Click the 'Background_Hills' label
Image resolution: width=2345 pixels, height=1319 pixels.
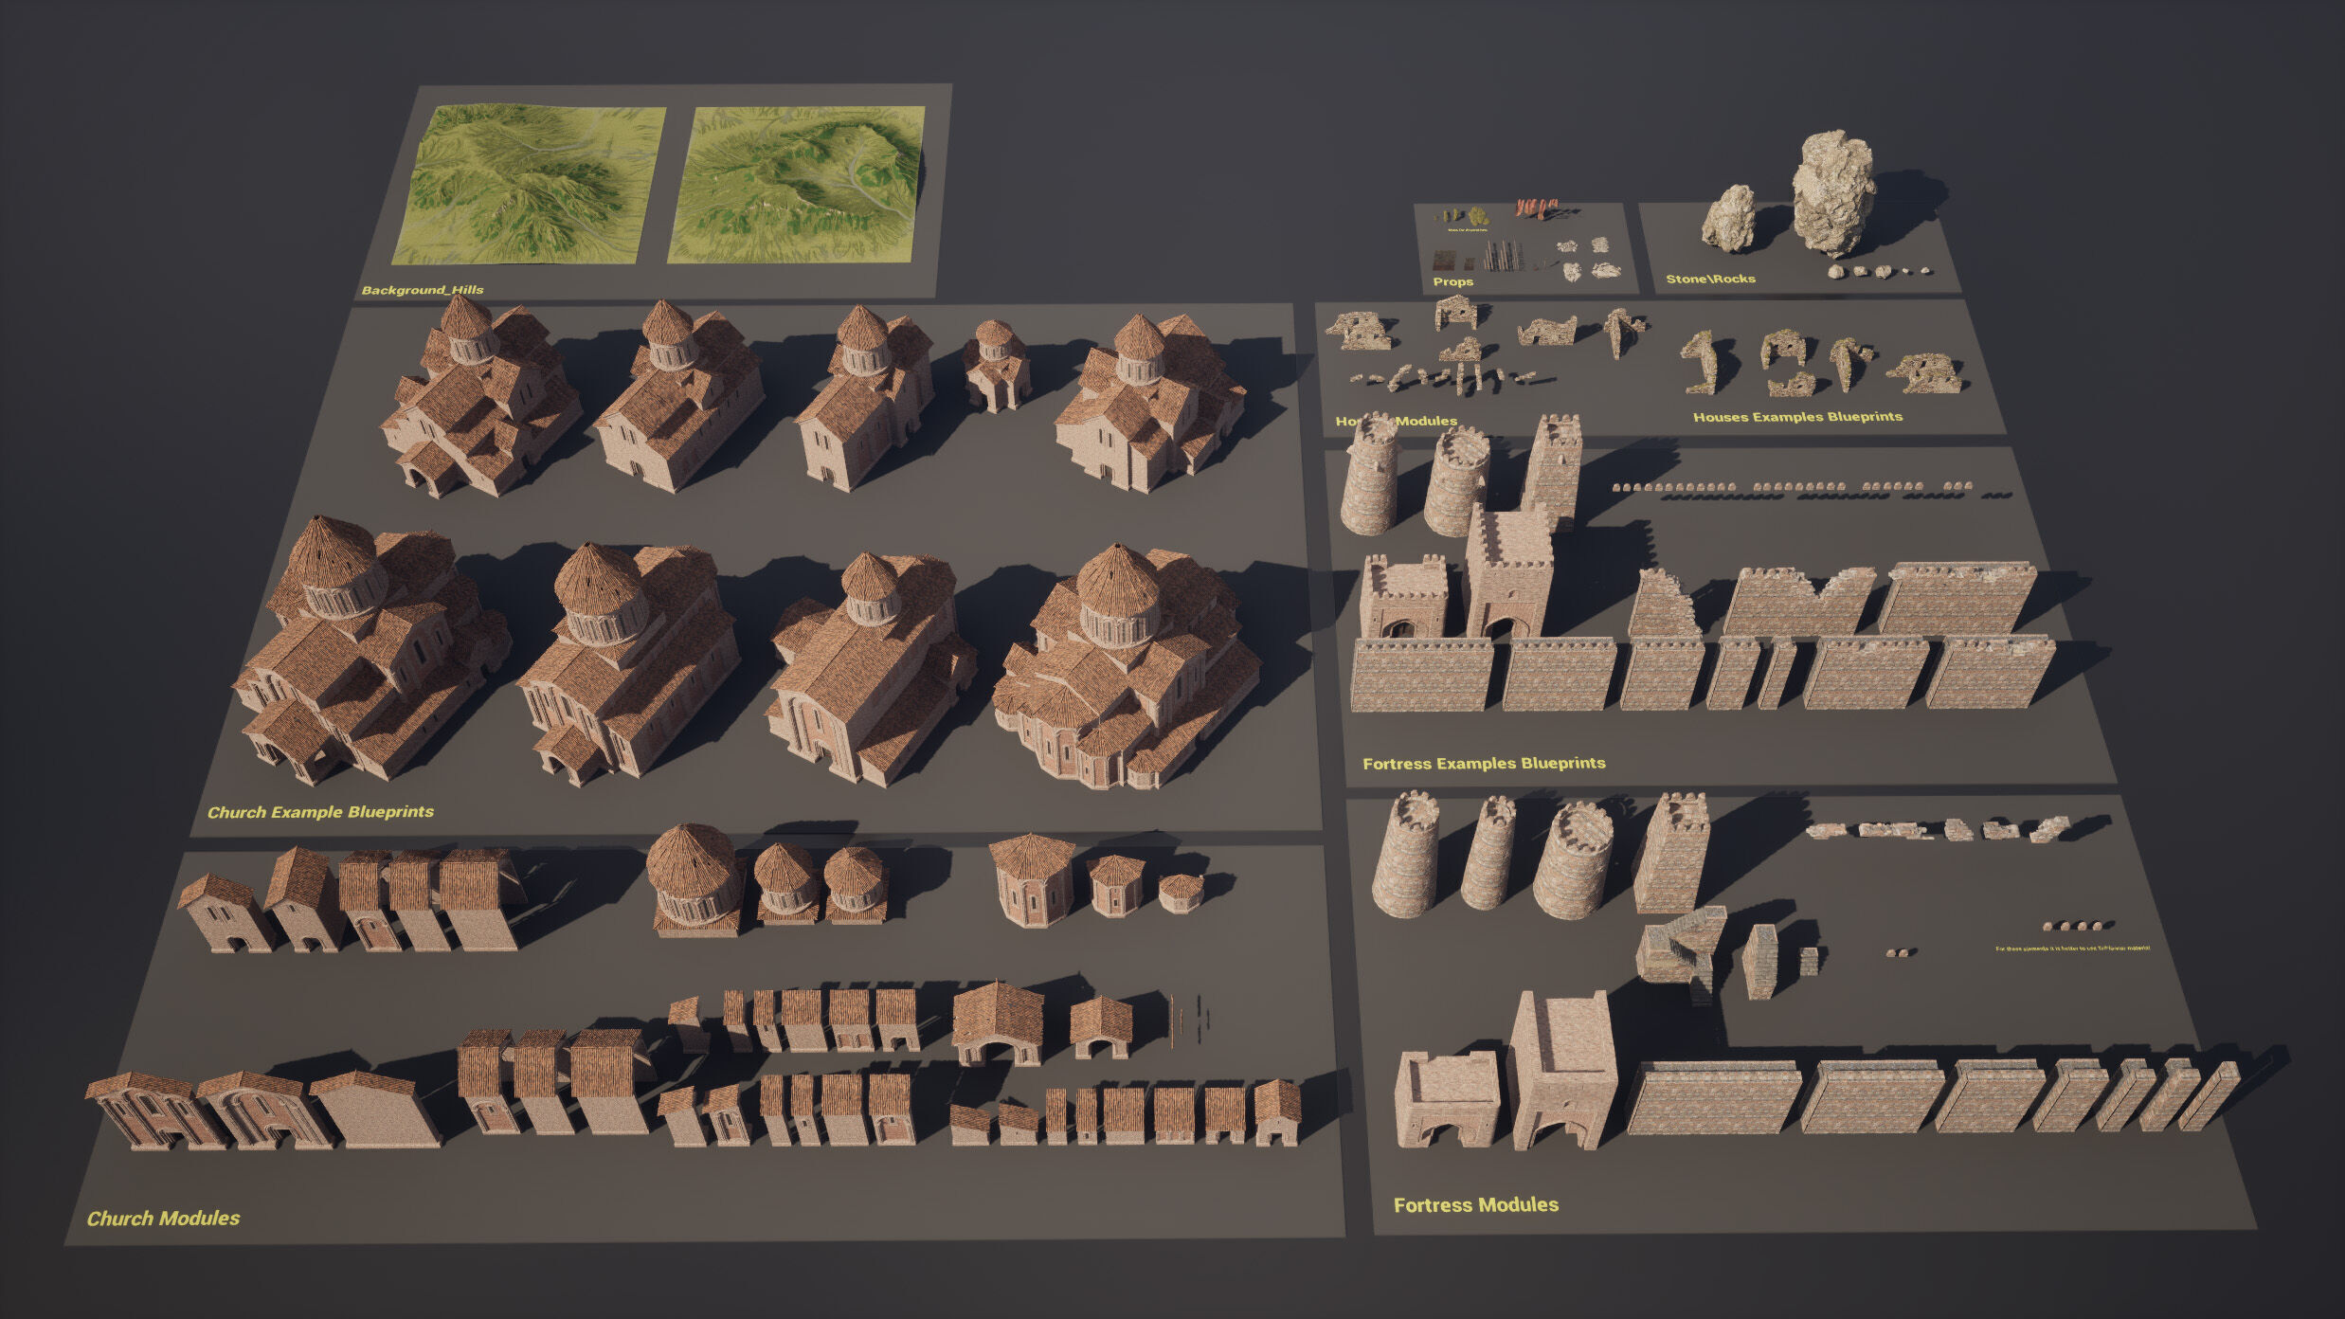click(x=423, y=290)
